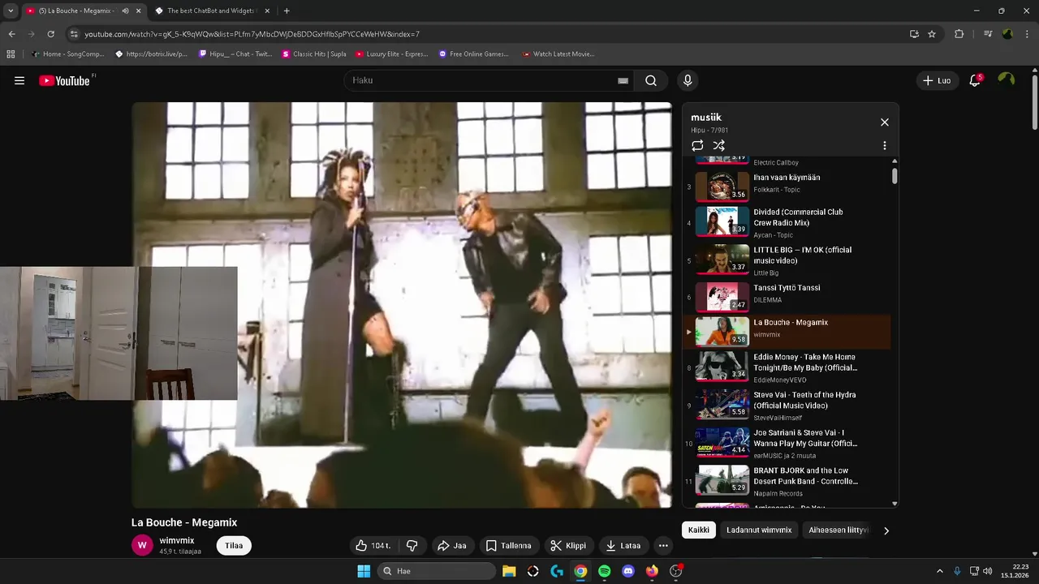The width and height of the screenshot is (1039, 584).
Task: Show next filter chips with arrow
Action: tap(886, 530)
